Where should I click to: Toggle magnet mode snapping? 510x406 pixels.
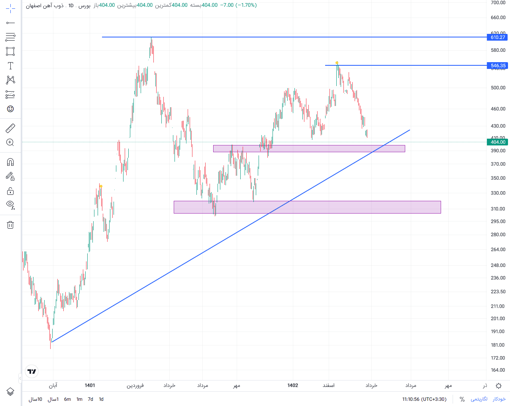tap(10, 162)
